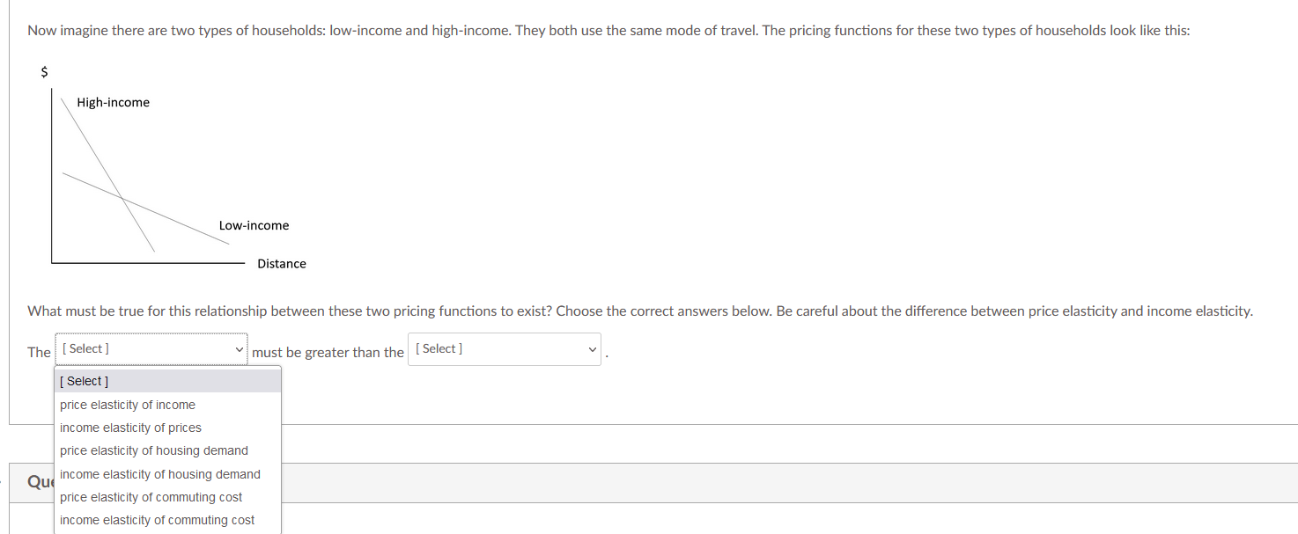The width and height of the screenshot is (1298, 534).
Task: Click the 'must be greater than the' text
Action: point(327,352)
